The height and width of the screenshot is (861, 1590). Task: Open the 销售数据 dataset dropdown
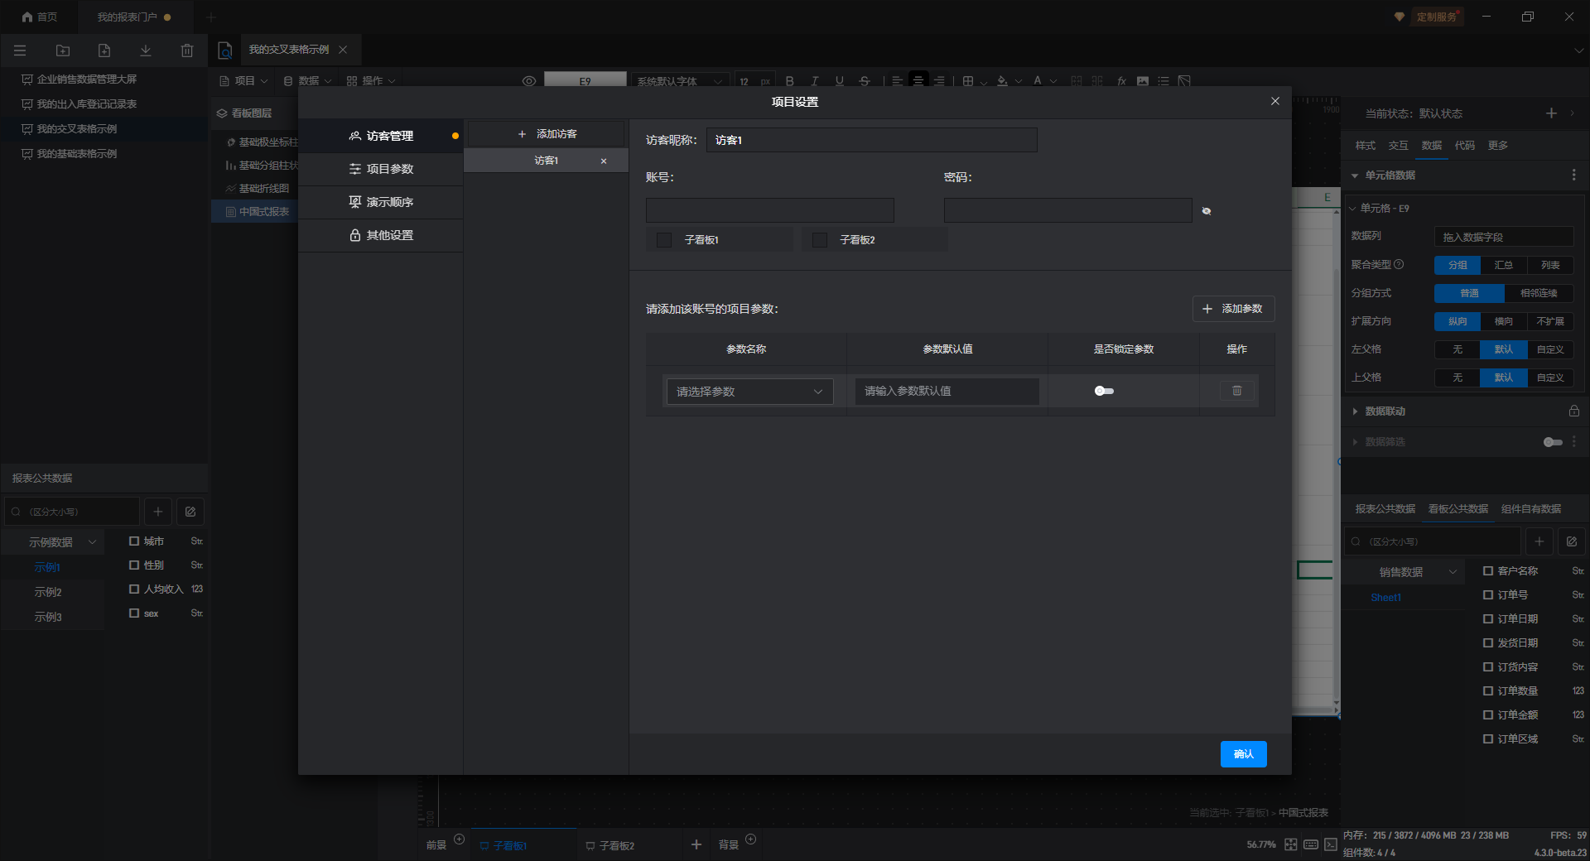click(1404, 572)
